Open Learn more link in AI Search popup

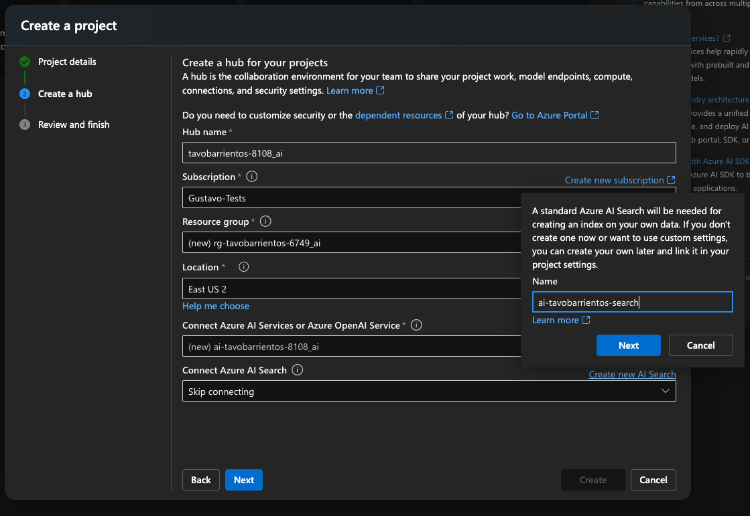coord(556,320)
